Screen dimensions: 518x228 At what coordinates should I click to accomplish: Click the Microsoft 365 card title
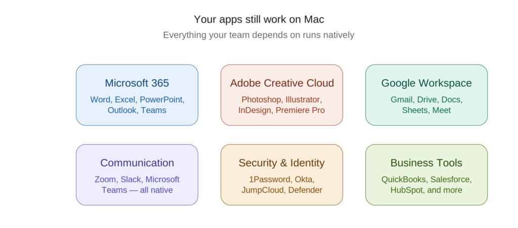(137, 83)
